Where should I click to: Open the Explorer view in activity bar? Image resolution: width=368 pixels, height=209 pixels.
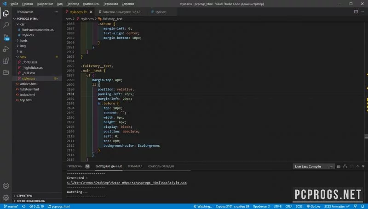6,13
